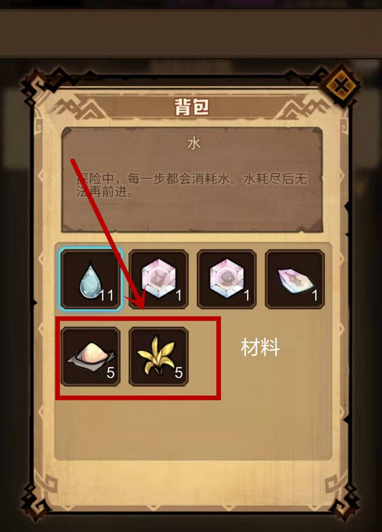Click the quantity 1 on fossil shard
The width and height of the screenshot is (382, 532).
[315, 295]
